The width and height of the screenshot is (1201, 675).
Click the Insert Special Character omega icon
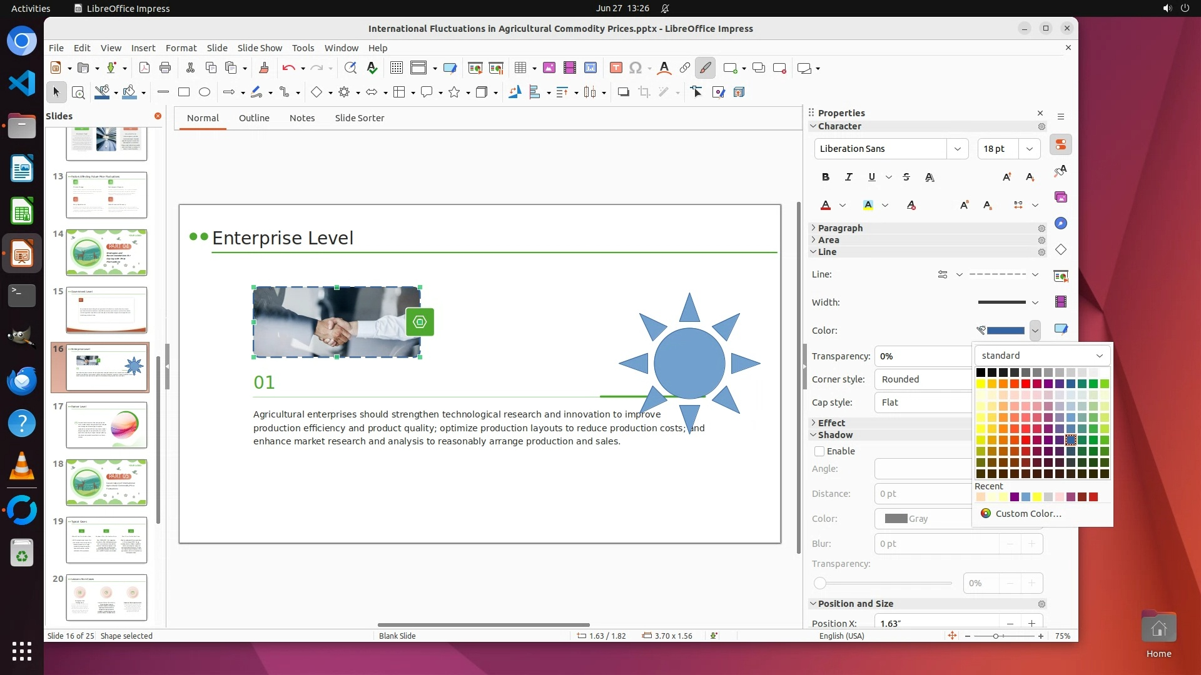click(636, 68)
